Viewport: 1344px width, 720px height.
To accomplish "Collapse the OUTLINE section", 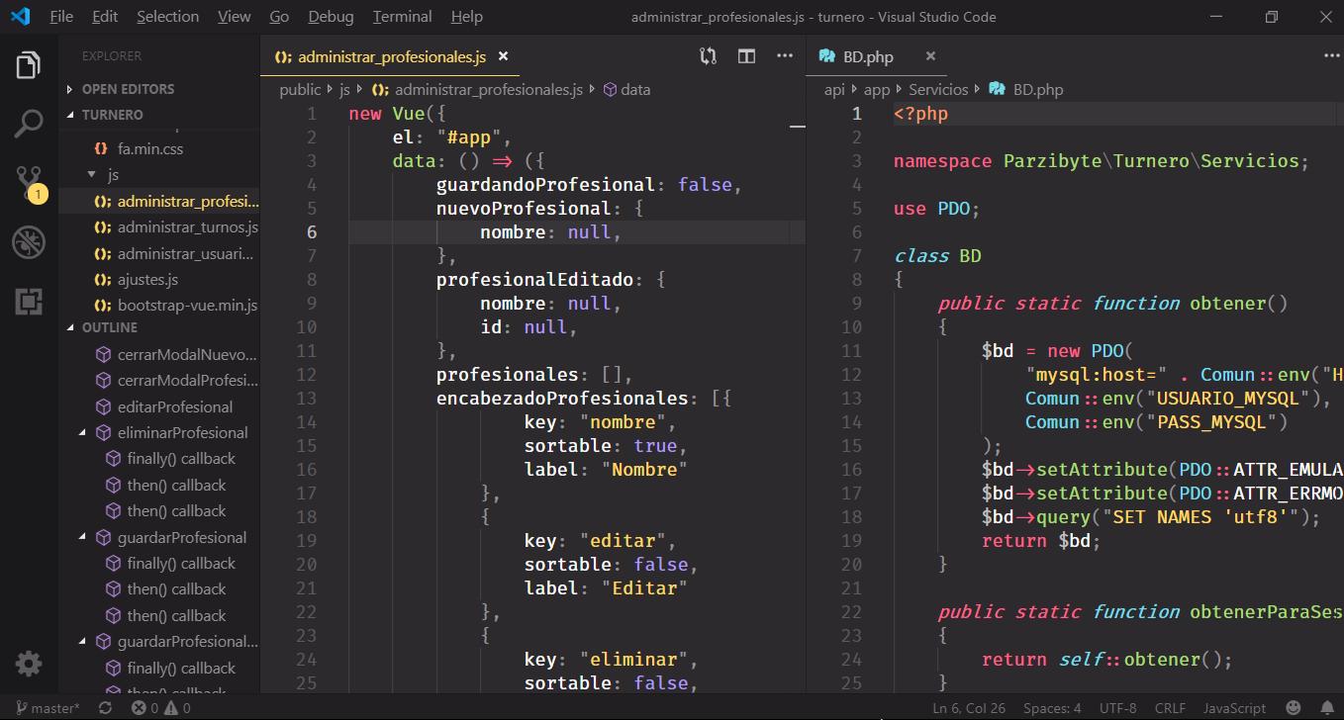I will (x=109, y=327).
